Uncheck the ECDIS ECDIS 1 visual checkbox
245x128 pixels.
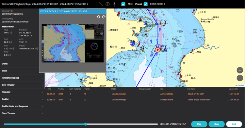pyautogui.click(x=145, y=4)
